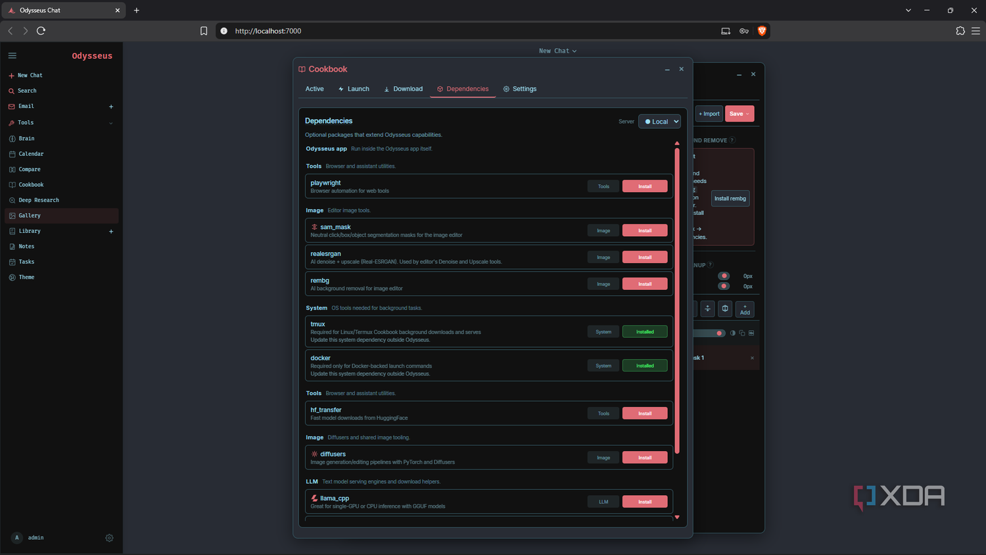Open user settings gear beside admin
The height and width of the screenshot is (555, 986).
coord(109,538)
